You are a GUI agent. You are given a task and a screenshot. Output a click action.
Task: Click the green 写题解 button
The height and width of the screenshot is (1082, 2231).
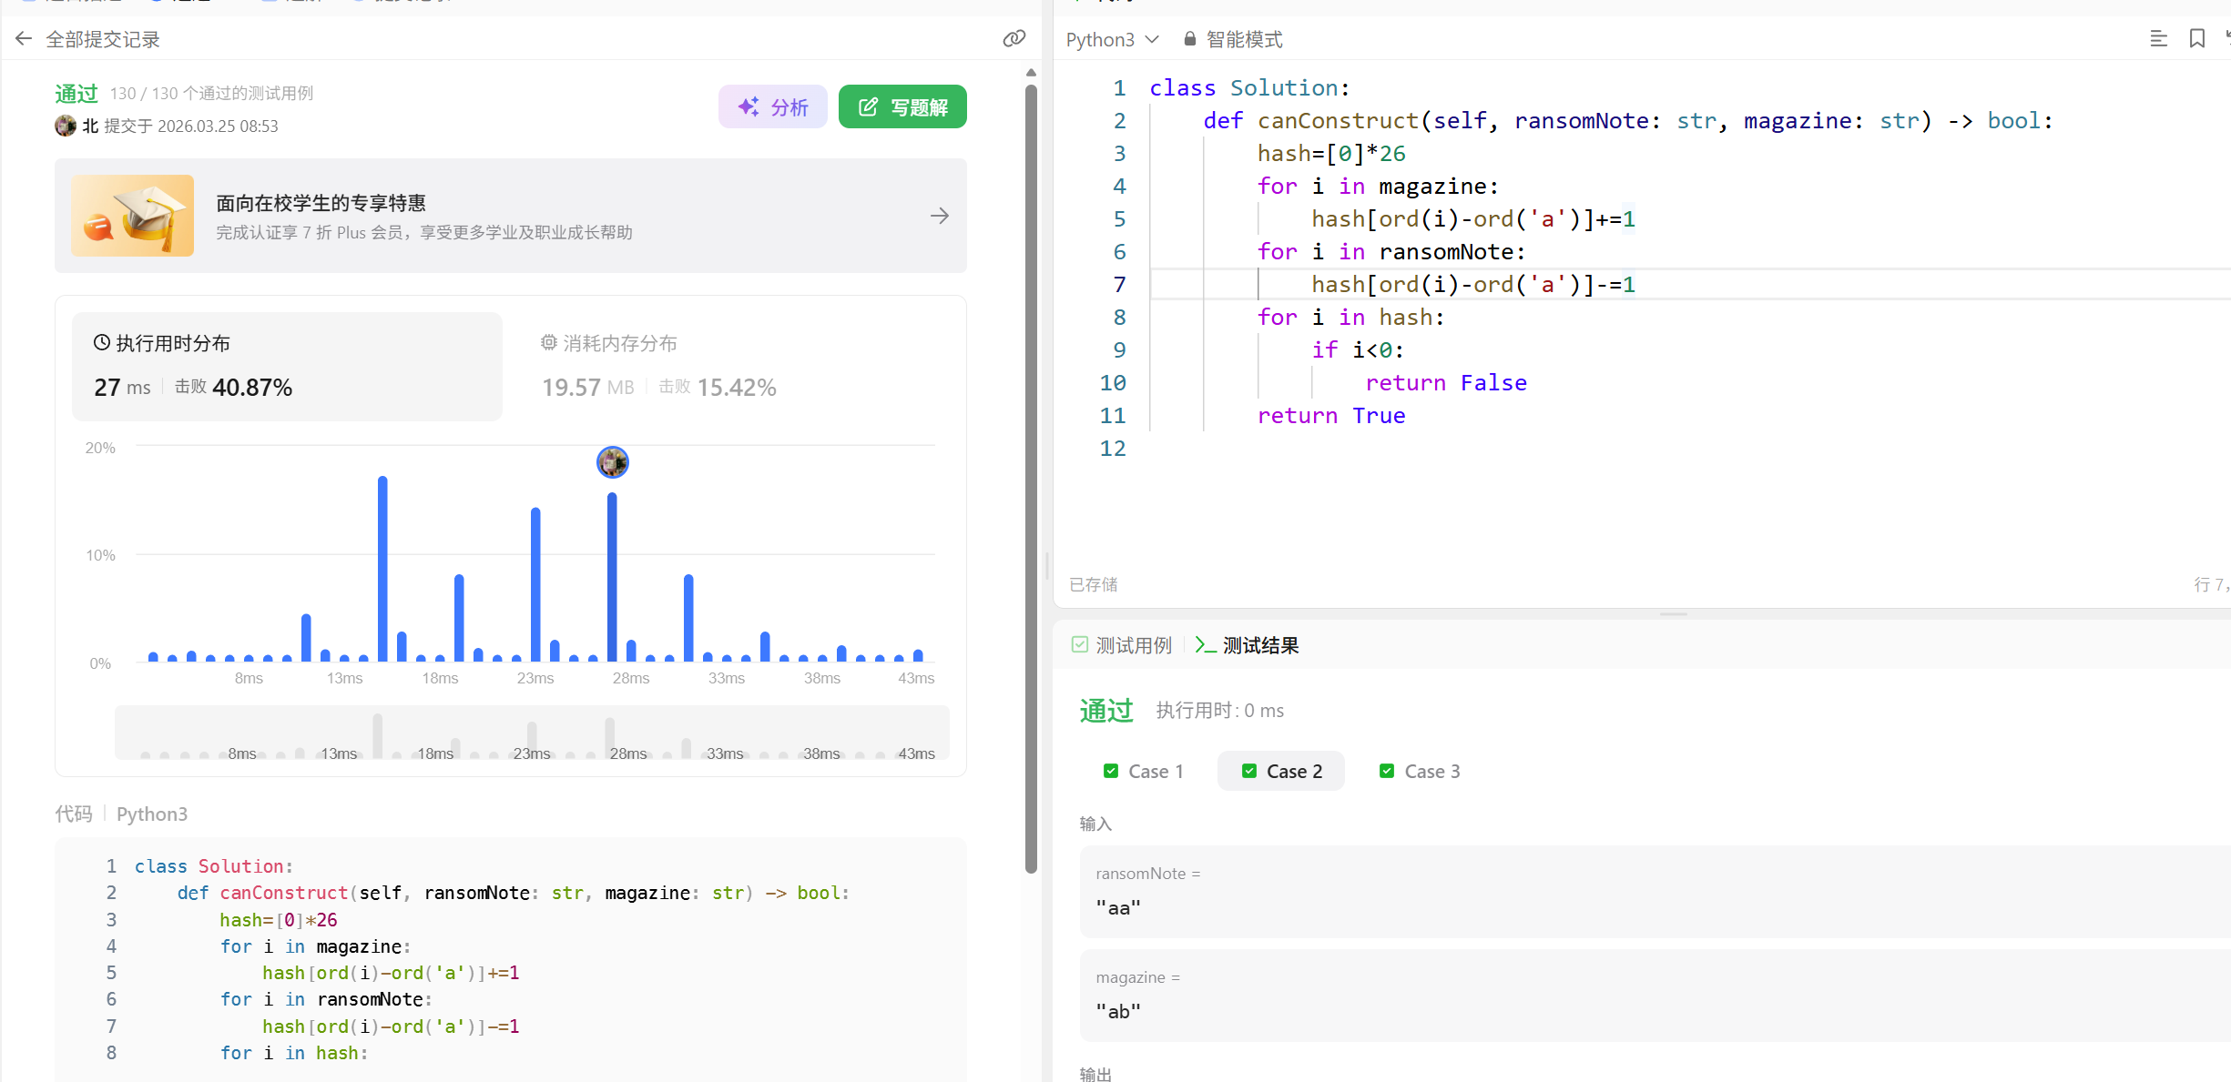(x=902, y=107)
